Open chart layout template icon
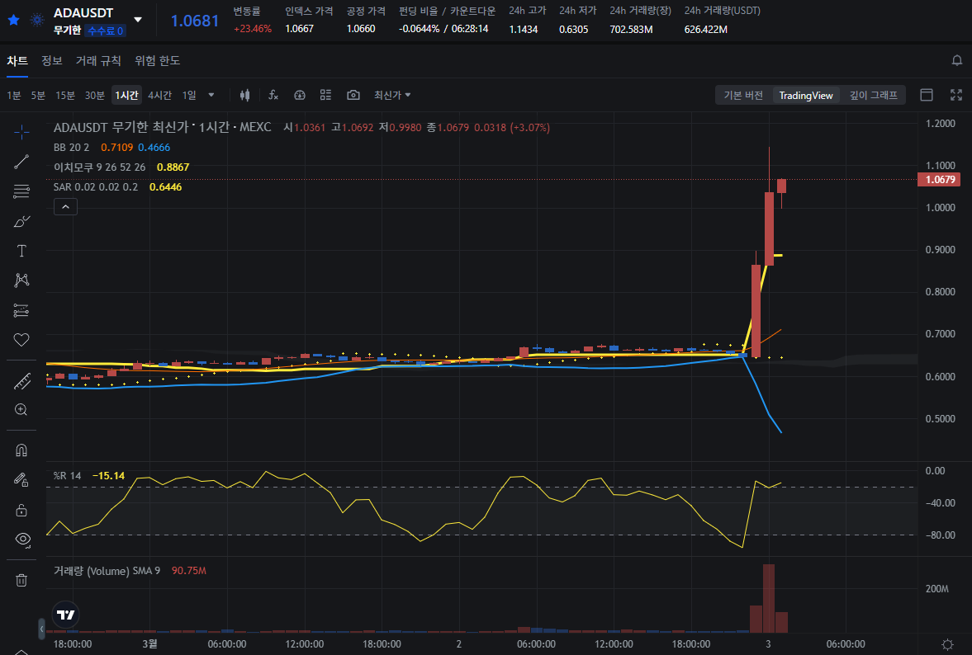This screenshot has width=972, height=655. 325,95
